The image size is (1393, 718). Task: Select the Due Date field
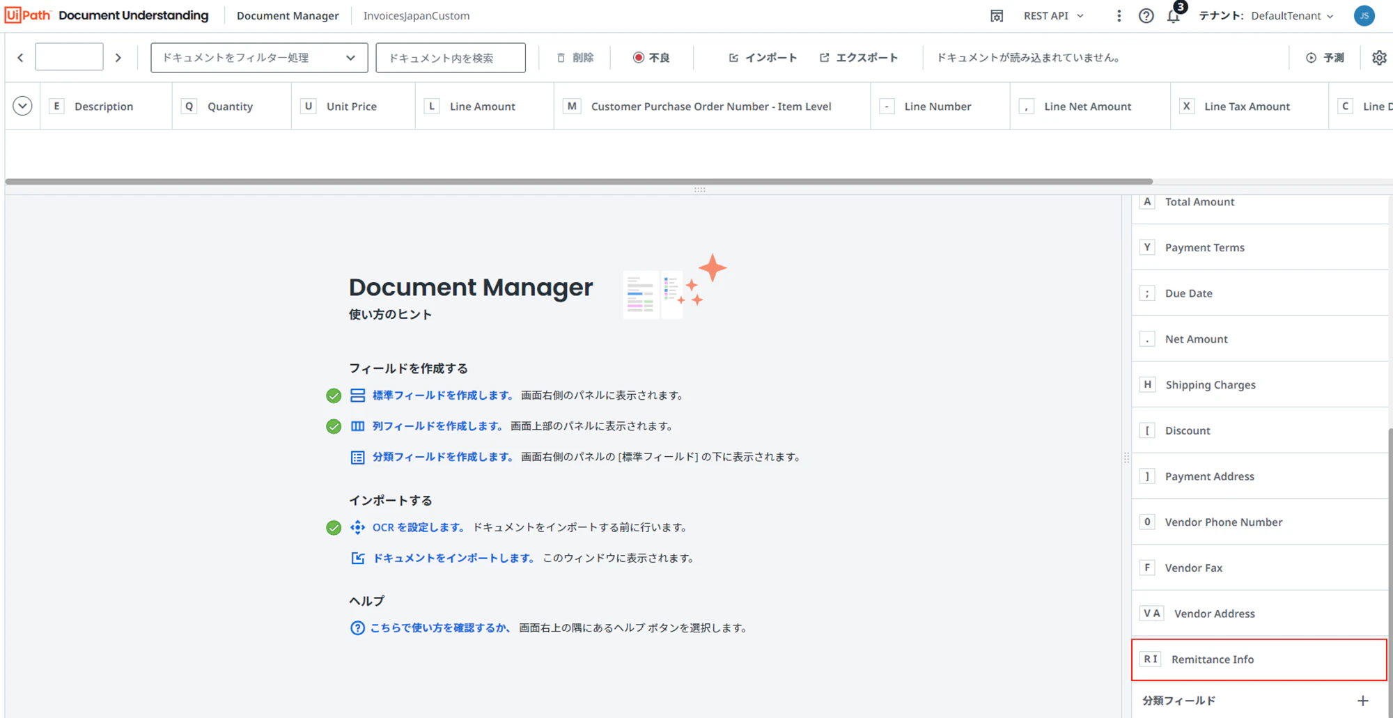point(1259,293)
